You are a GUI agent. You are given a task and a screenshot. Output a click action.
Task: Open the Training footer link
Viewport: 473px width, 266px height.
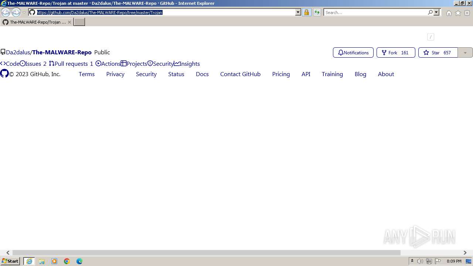332,74
